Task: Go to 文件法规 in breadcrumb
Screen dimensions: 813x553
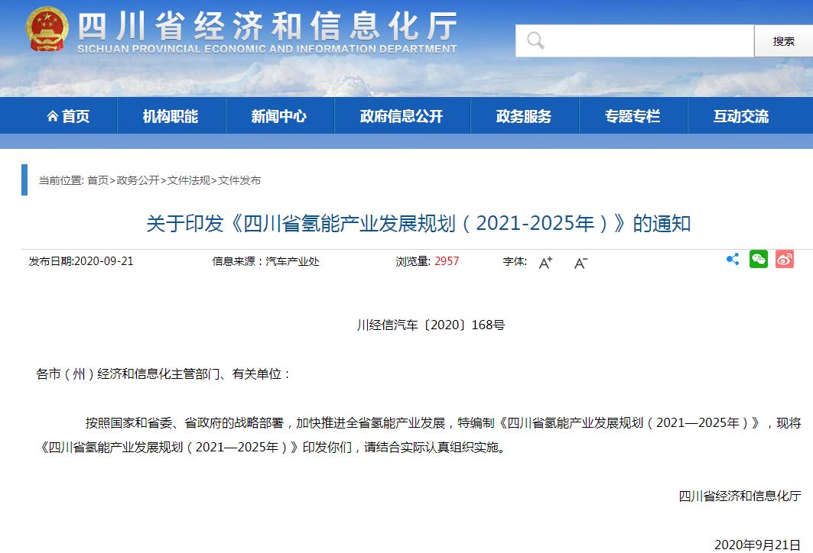Action: point(189,180)
